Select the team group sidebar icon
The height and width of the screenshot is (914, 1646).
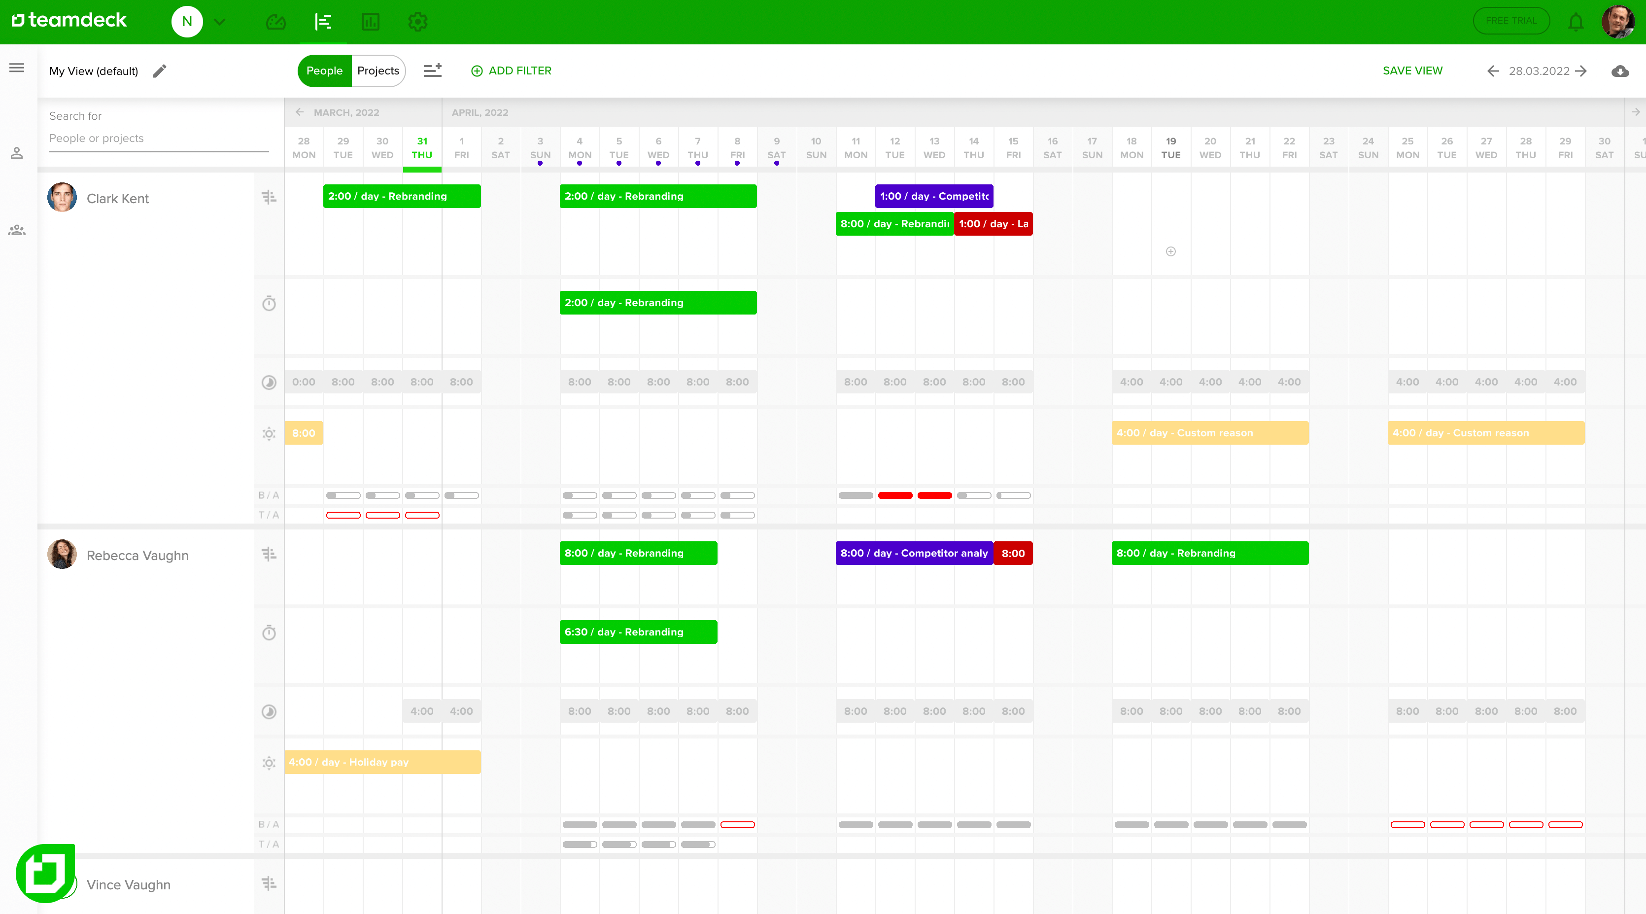17,230
